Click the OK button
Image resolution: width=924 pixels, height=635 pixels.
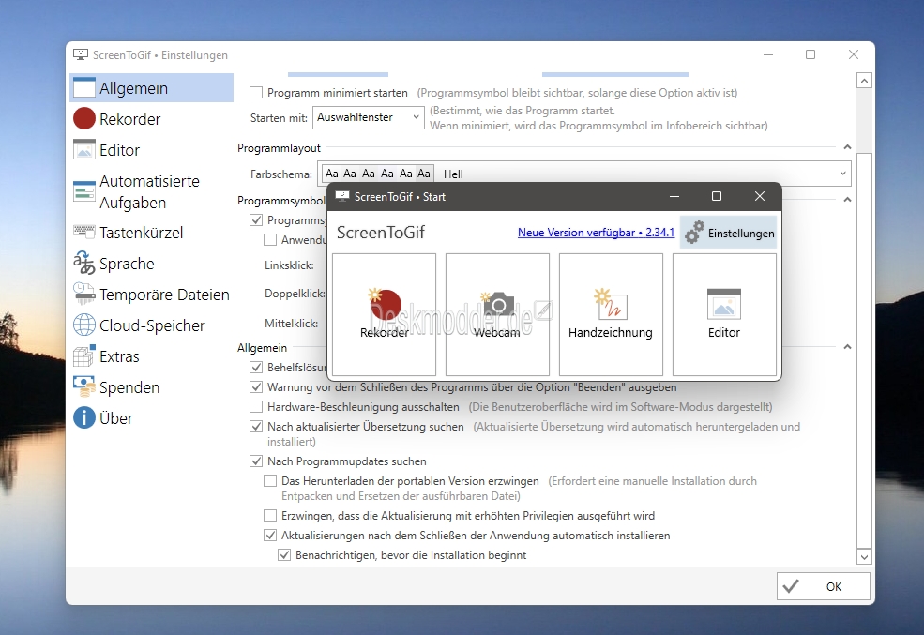coord(824,586)
